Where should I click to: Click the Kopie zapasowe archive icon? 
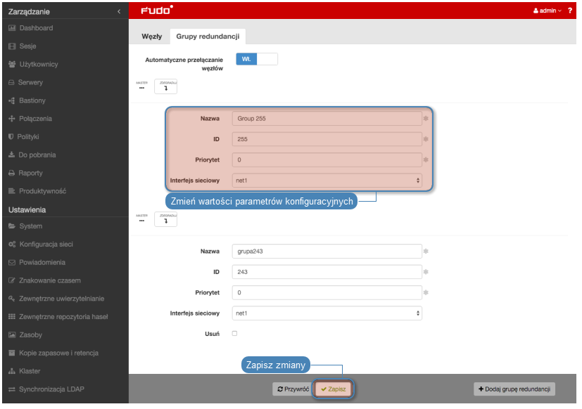pyautogui.click(x=12, y=353)
